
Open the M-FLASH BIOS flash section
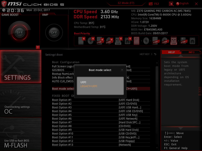pyautogui.click(x=20, y=134)
